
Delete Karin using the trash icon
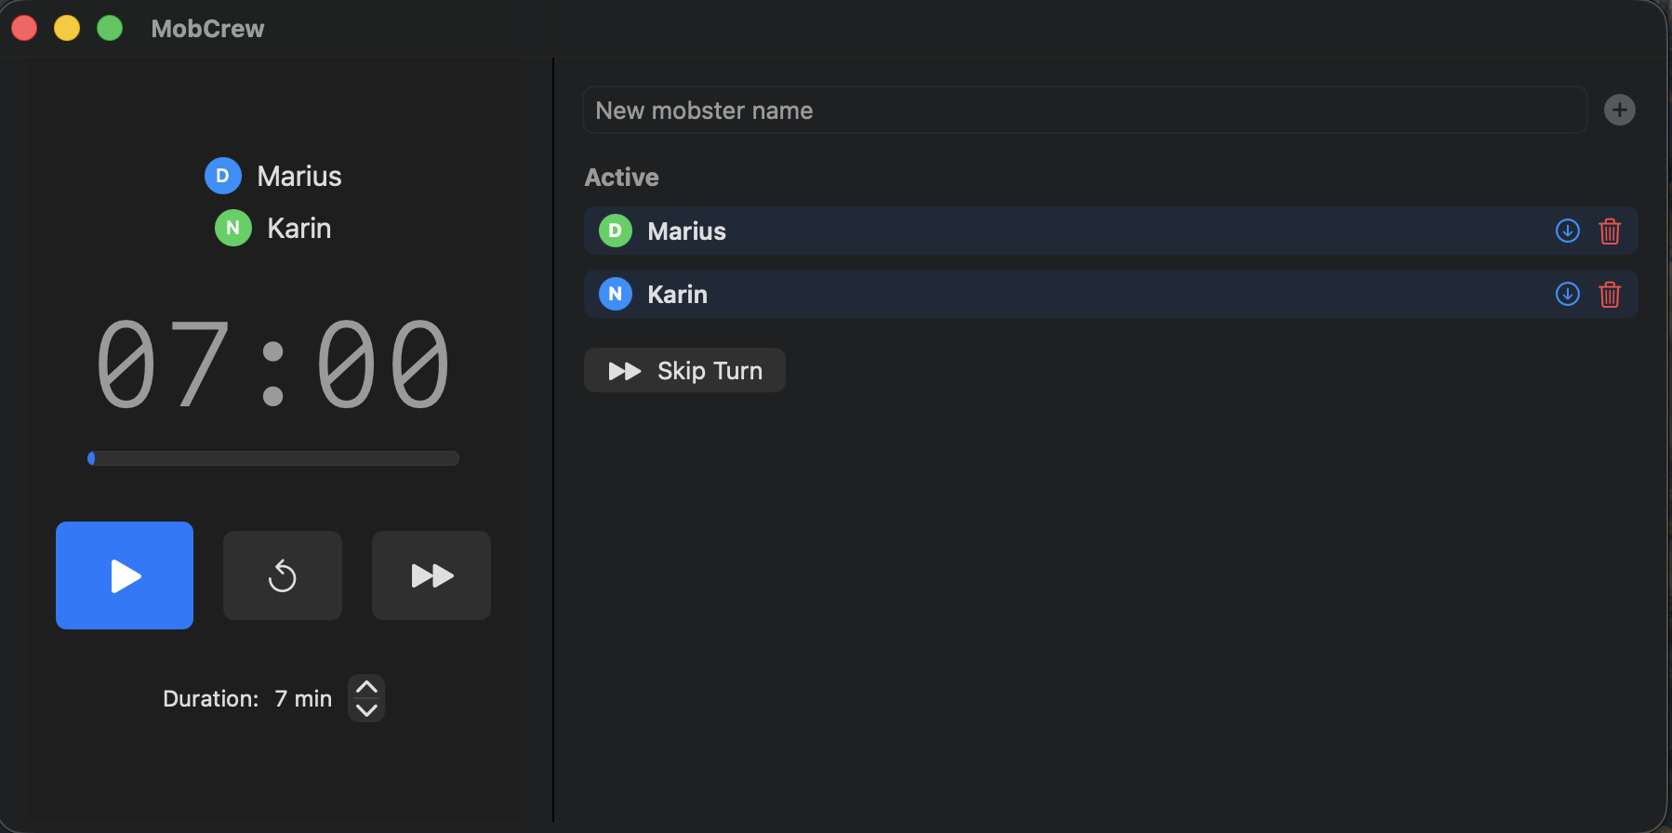pos(1610,294)
